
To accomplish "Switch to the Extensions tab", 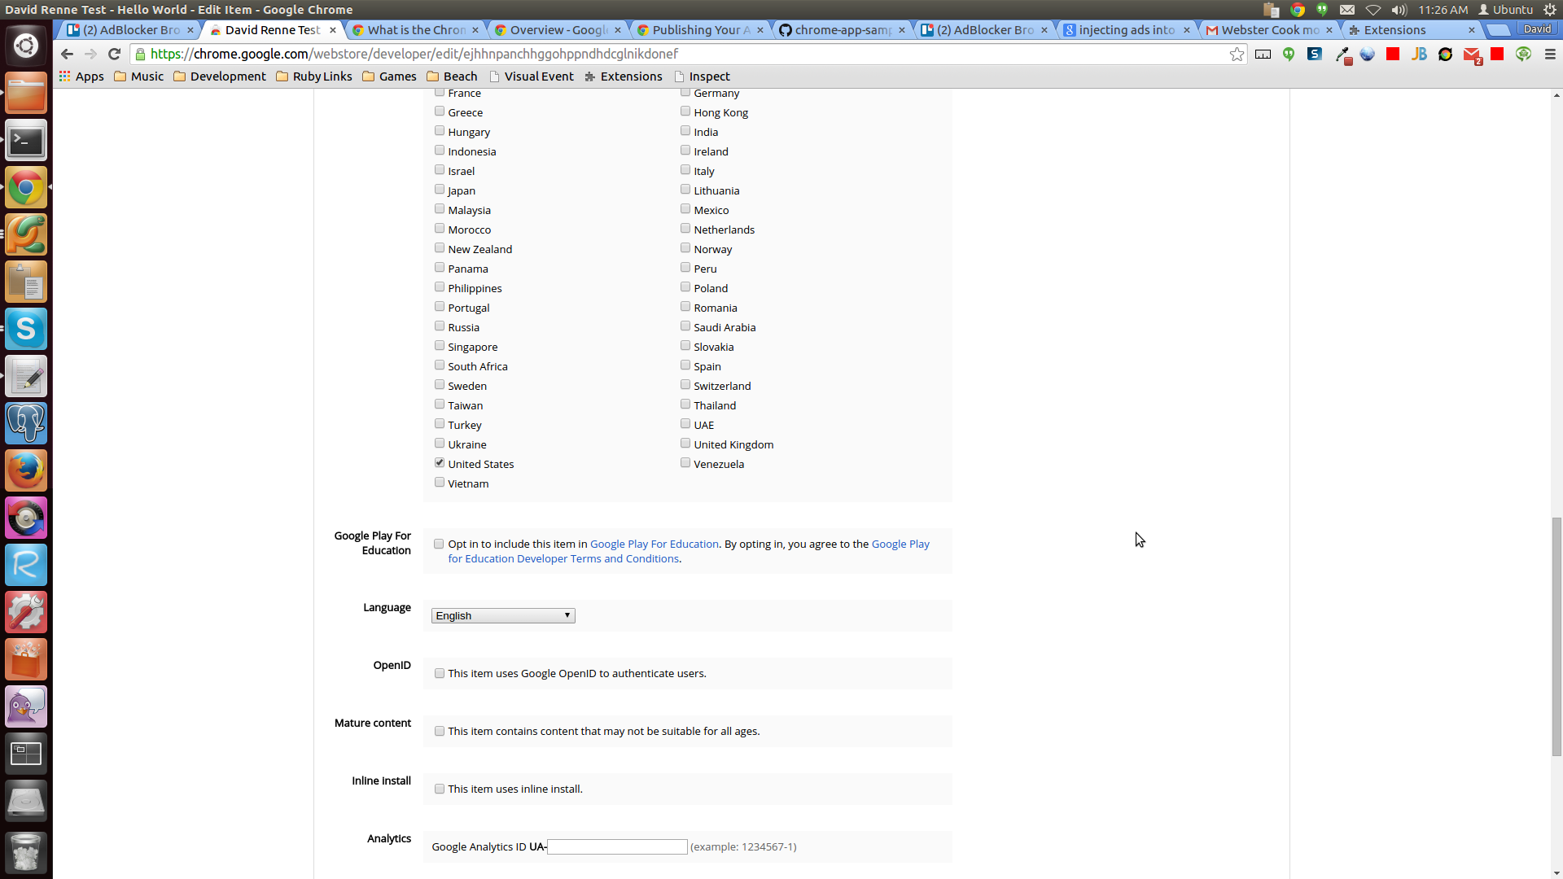I will pos(1412,30).
